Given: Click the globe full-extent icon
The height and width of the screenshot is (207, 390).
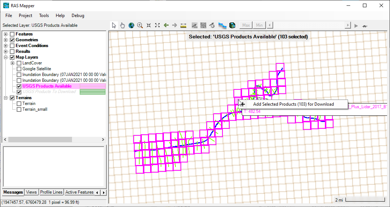Looking at the screenshot, I should (131, 25).
